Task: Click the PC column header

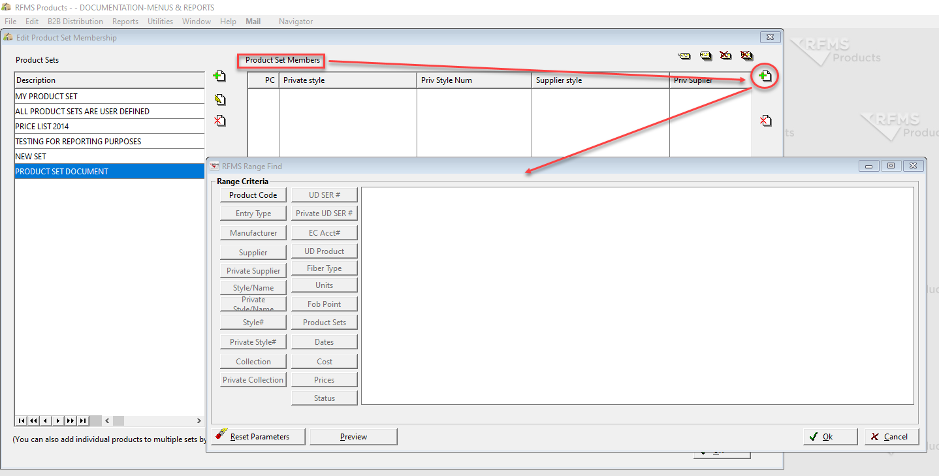Action: coord(264,80)
